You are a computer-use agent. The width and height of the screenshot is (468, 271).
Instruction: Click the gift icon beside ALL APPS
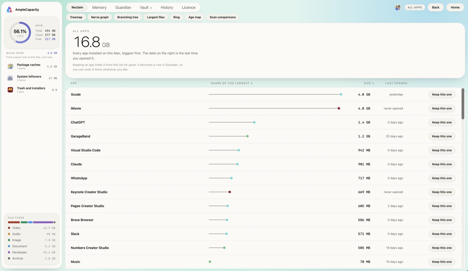(x=398, y=8)
